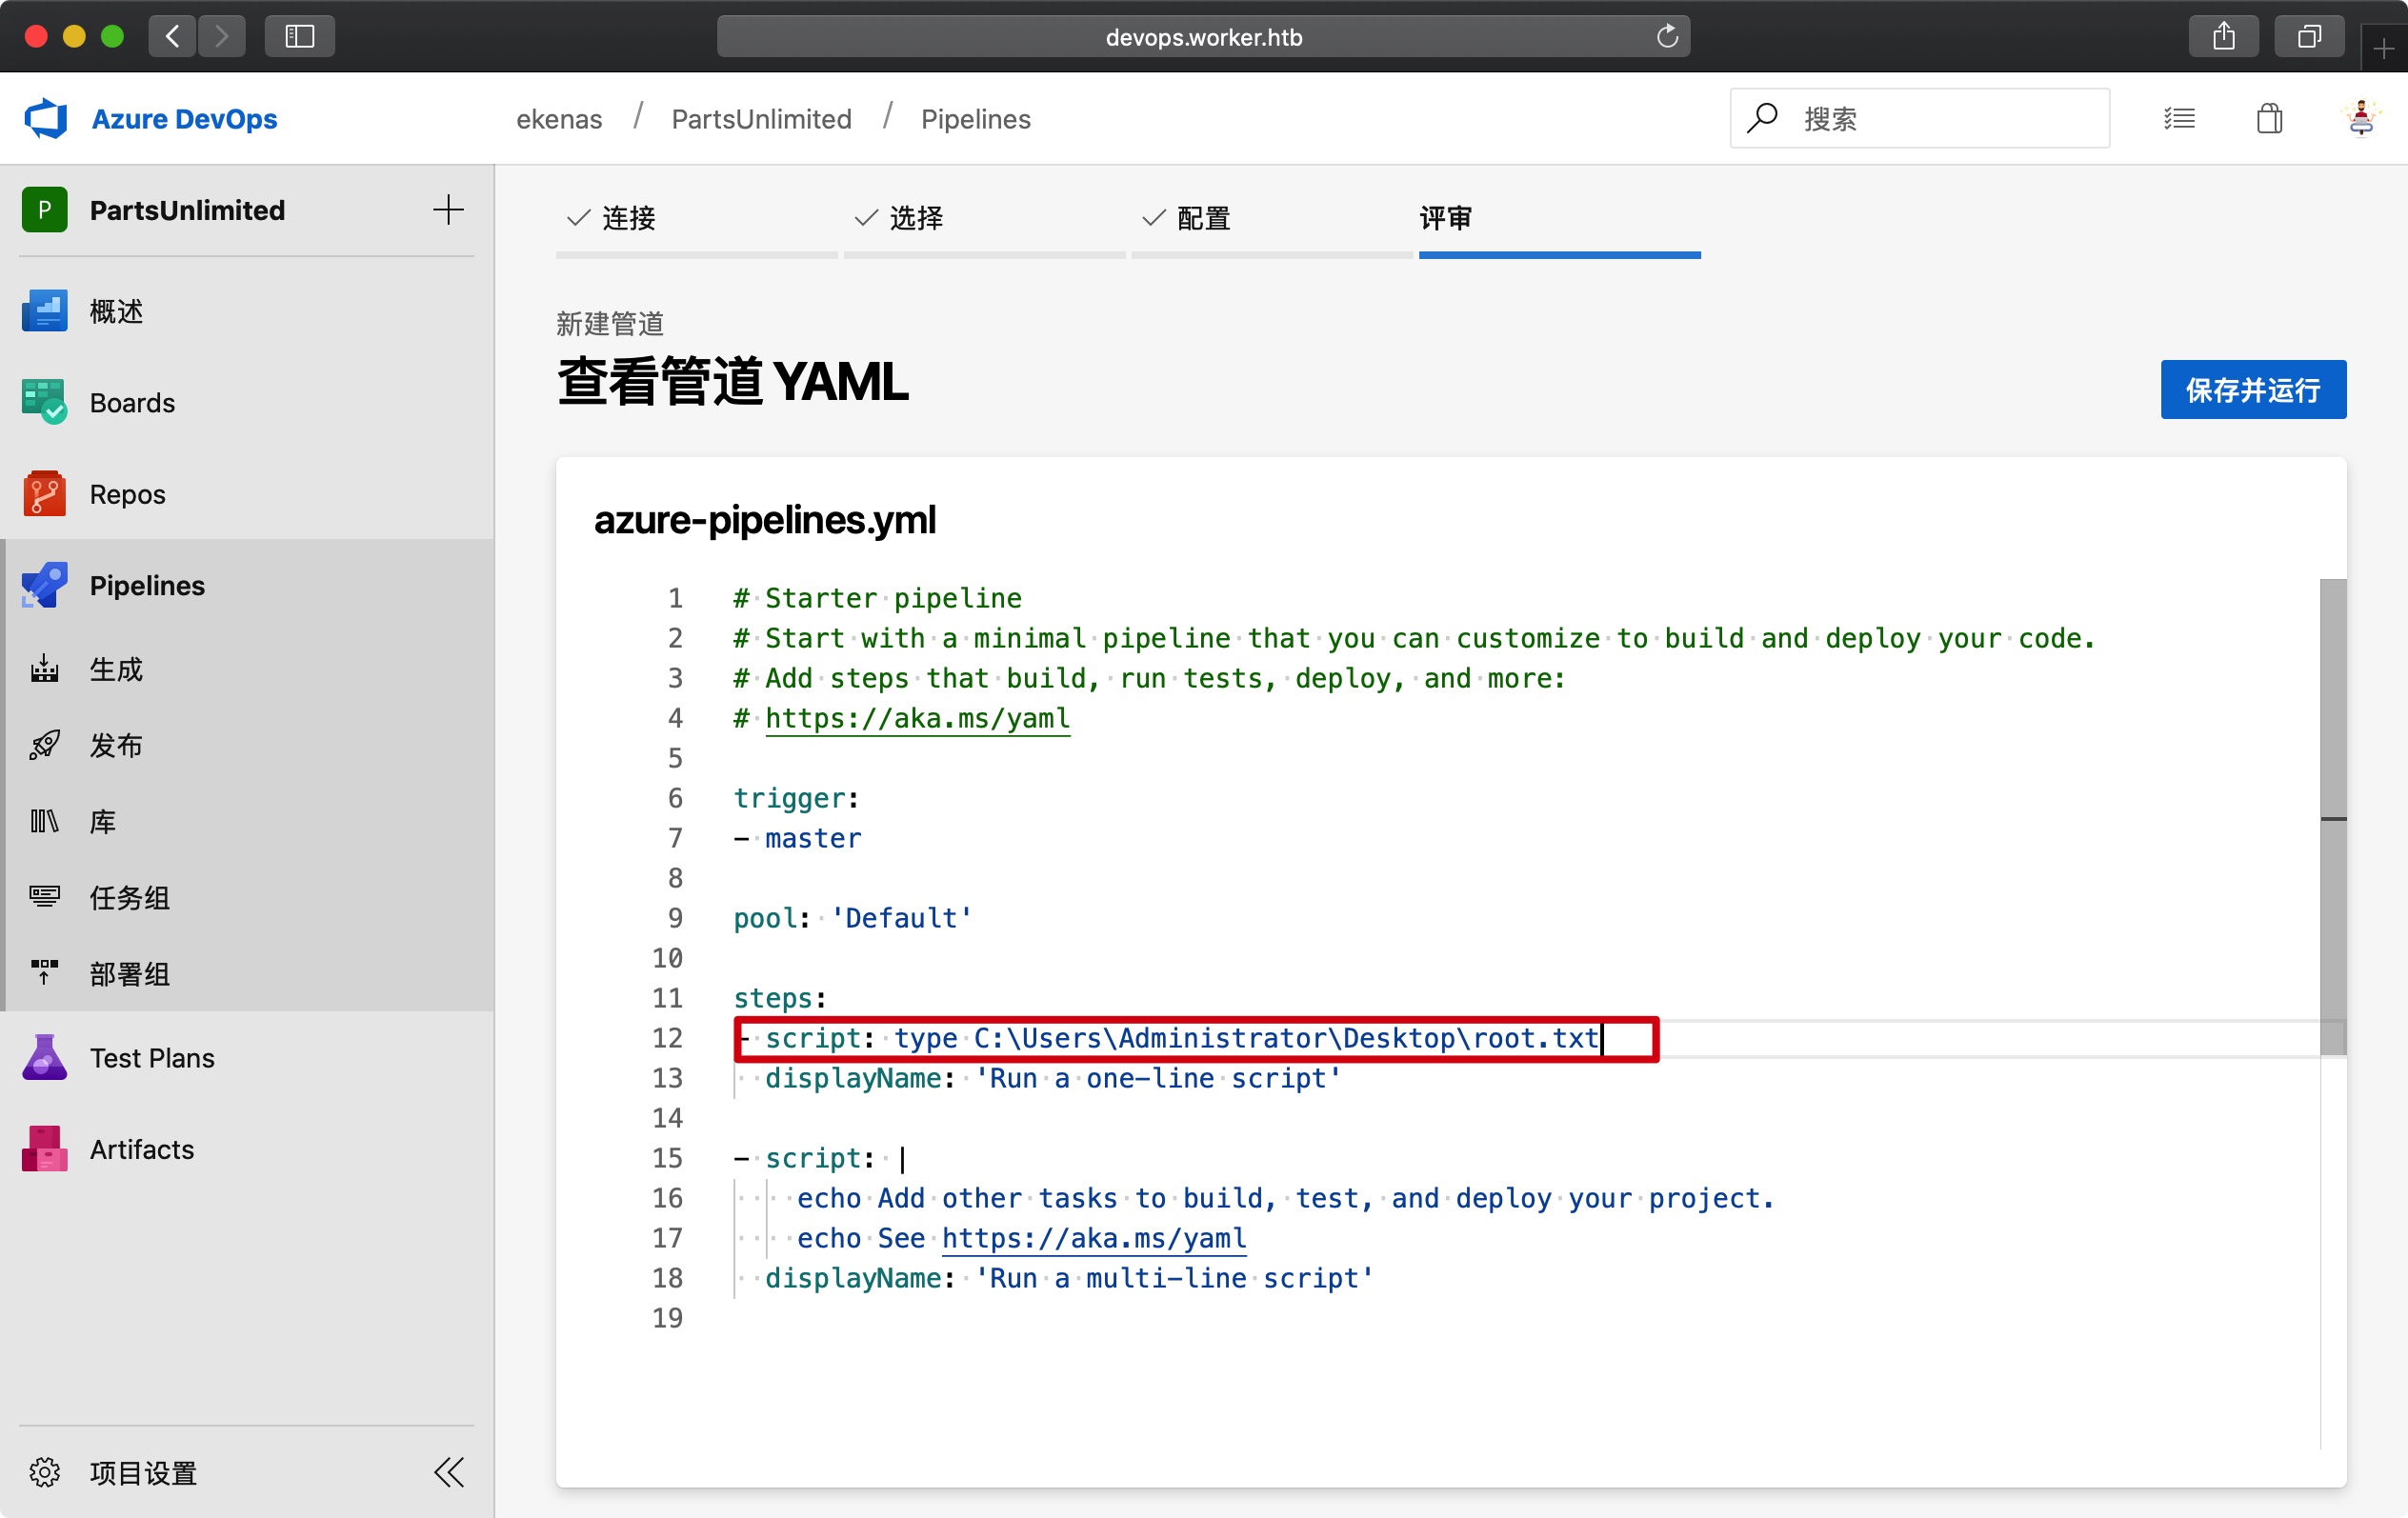The width and height of the screenshot is (2408, 1518).
Task: Open 项目设置 gear settings
Action: [x=44, y=1472]
